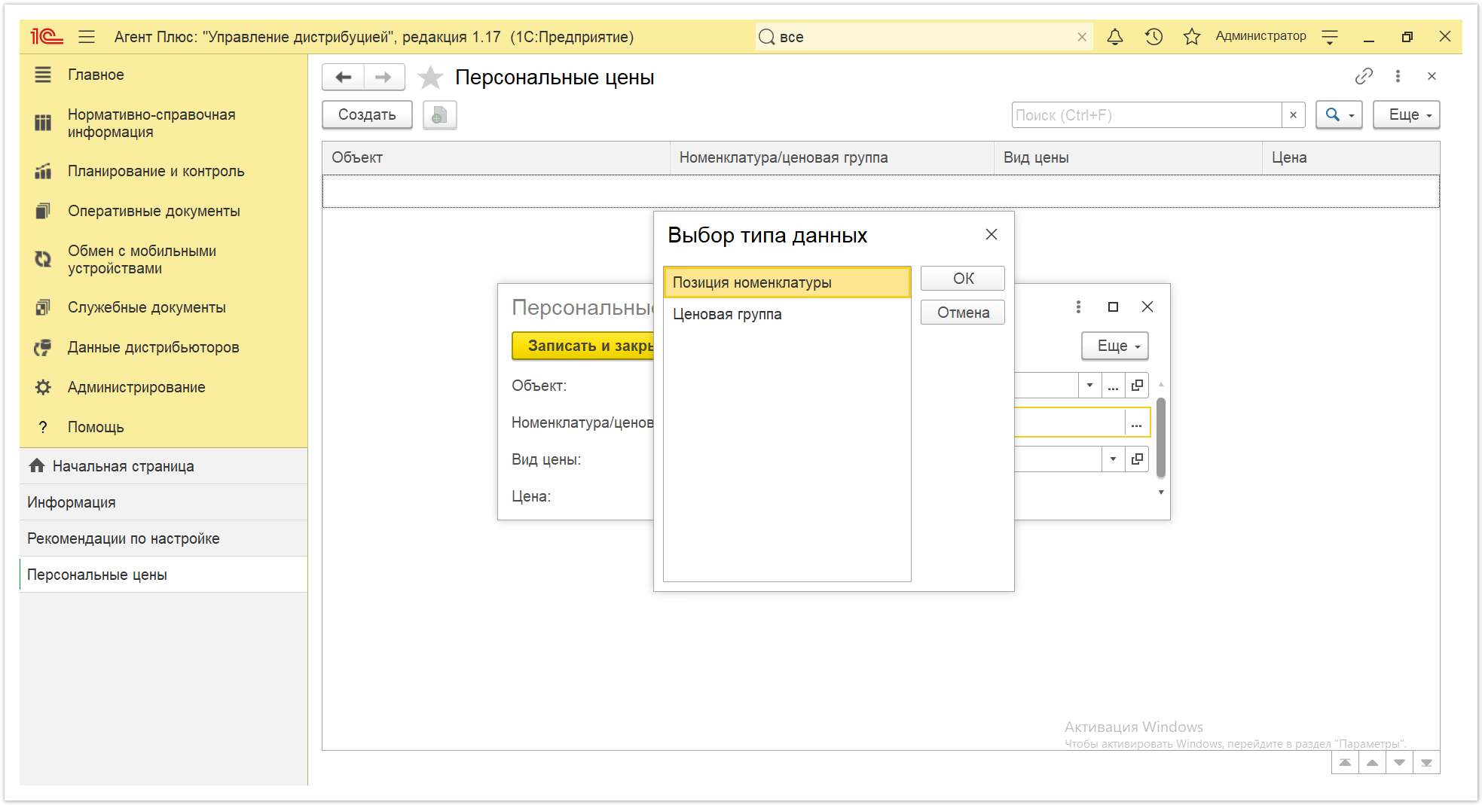The width and height of the screenshot is (1482, 805).
Task: Open Объект value with open-form icon
Action: 1137,385
